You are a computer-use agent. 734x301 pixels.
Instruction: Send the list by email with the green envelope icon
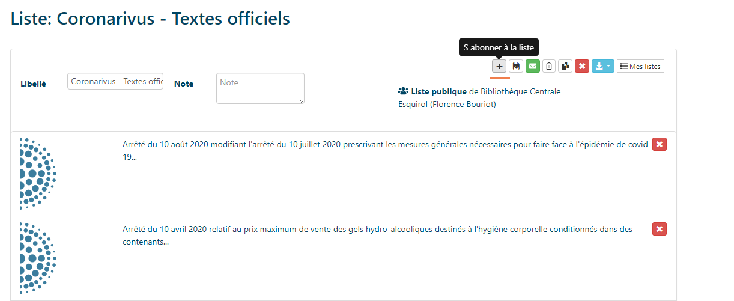[532, 66]
